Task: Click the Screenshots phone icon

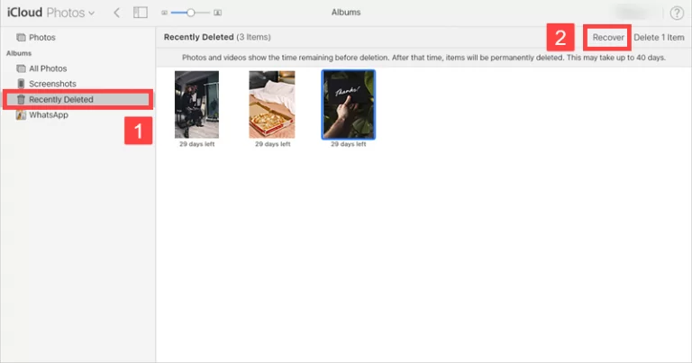Action: pos(21,84)
